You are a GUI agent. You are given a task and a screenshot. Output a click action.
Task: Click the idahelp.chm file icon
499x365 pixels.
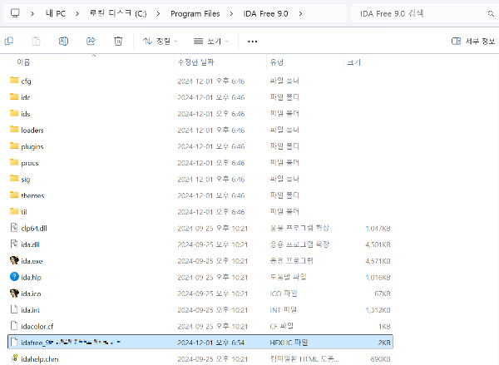pos(14,358)
